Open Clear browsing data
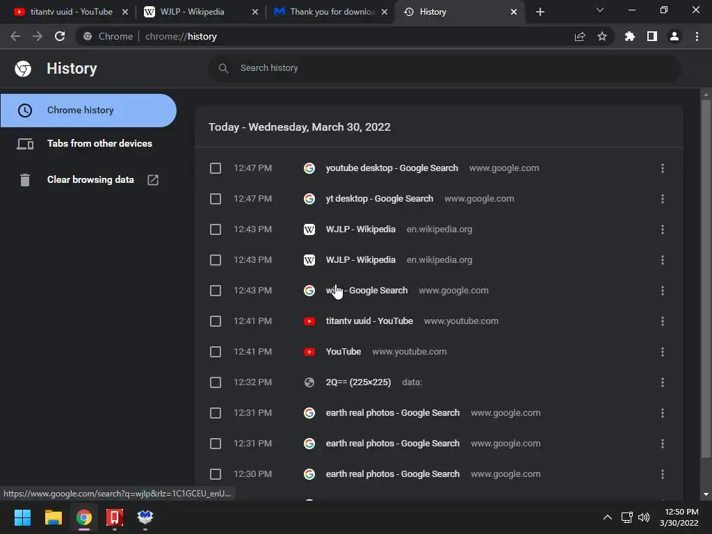This screenshot has width=712, height=534. pyautogui.click(x=88, y=180)
